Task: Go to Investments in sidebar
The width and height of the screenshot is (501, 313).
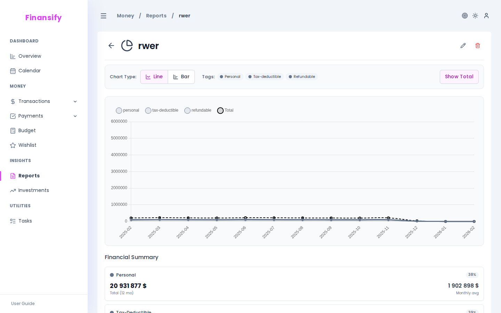Action: click(x=33, y=191)
